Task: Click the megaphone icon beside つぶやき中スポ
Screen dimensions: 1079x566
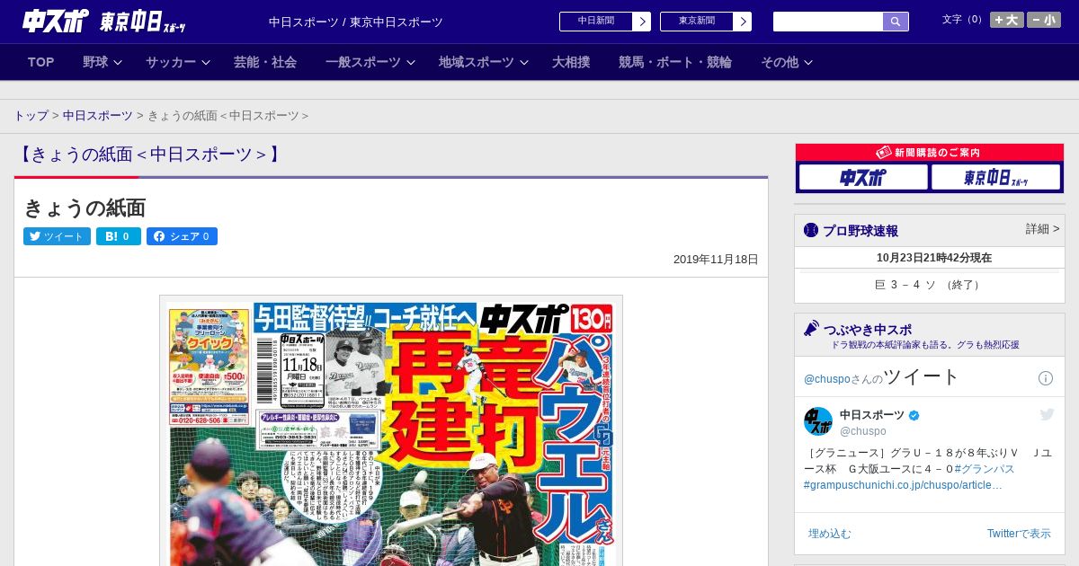Action: [x=811, y=329]
